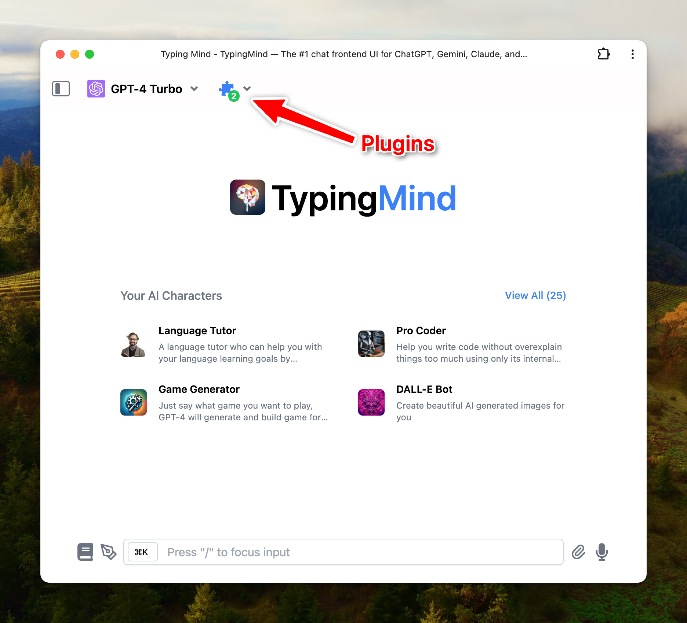The image size is (687, 623).
Task: Maximize the window with the green button
Action: click(x=90, y=54)
